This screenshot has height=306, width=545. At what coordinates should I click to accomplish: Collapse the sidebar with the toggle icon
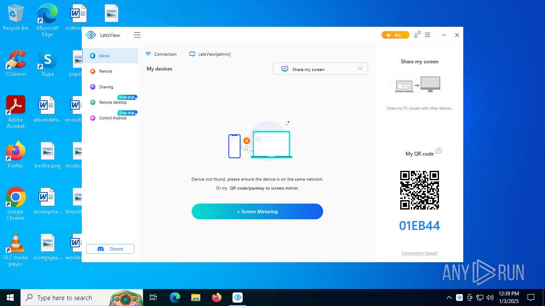coord(137,35)
